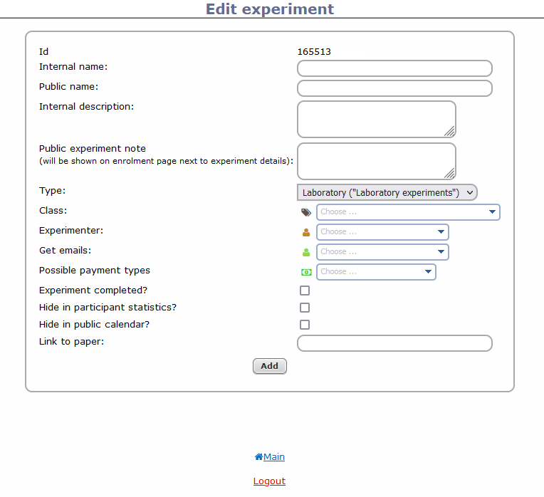Go to the Main page link

(274, 457)
